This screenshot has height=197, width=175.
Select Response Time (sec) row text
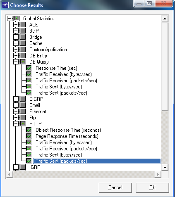(x=56, y=68)
